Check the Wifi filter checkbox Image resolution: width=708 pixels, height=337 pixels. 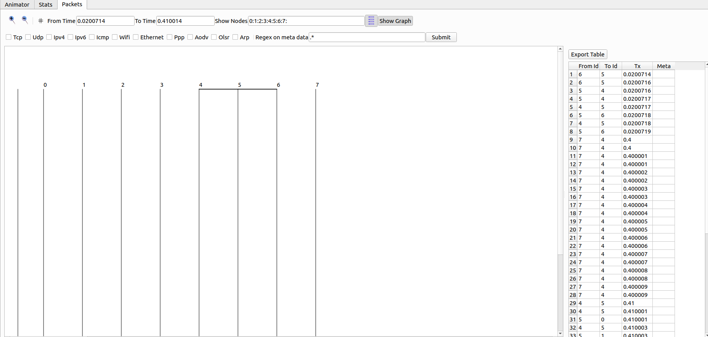pyautogui.click(x=115, y=37)
